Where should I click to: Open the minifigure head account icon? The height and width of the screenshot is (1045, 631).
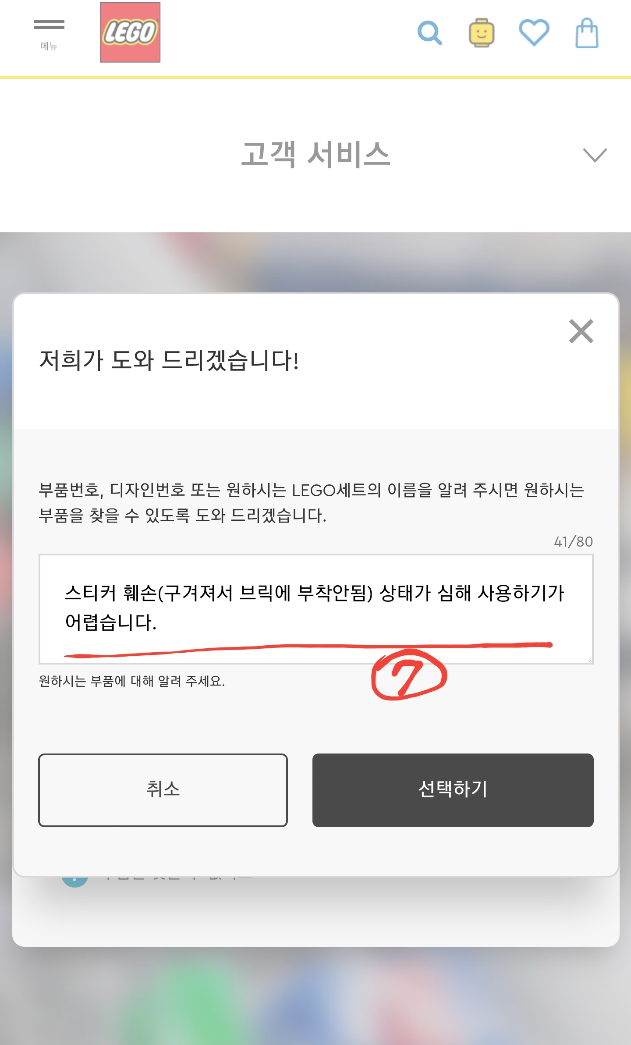point(482,33)
